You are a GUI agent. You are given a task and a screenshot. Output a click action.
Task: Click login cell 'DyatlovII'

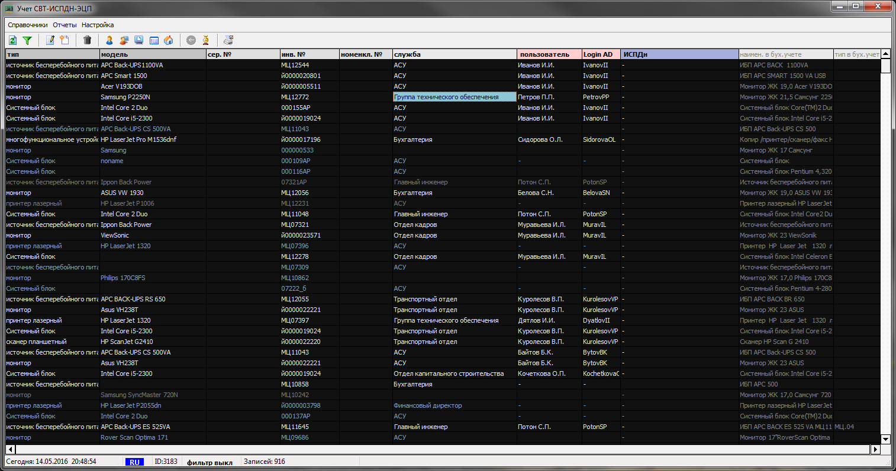(x=601, y=320)
